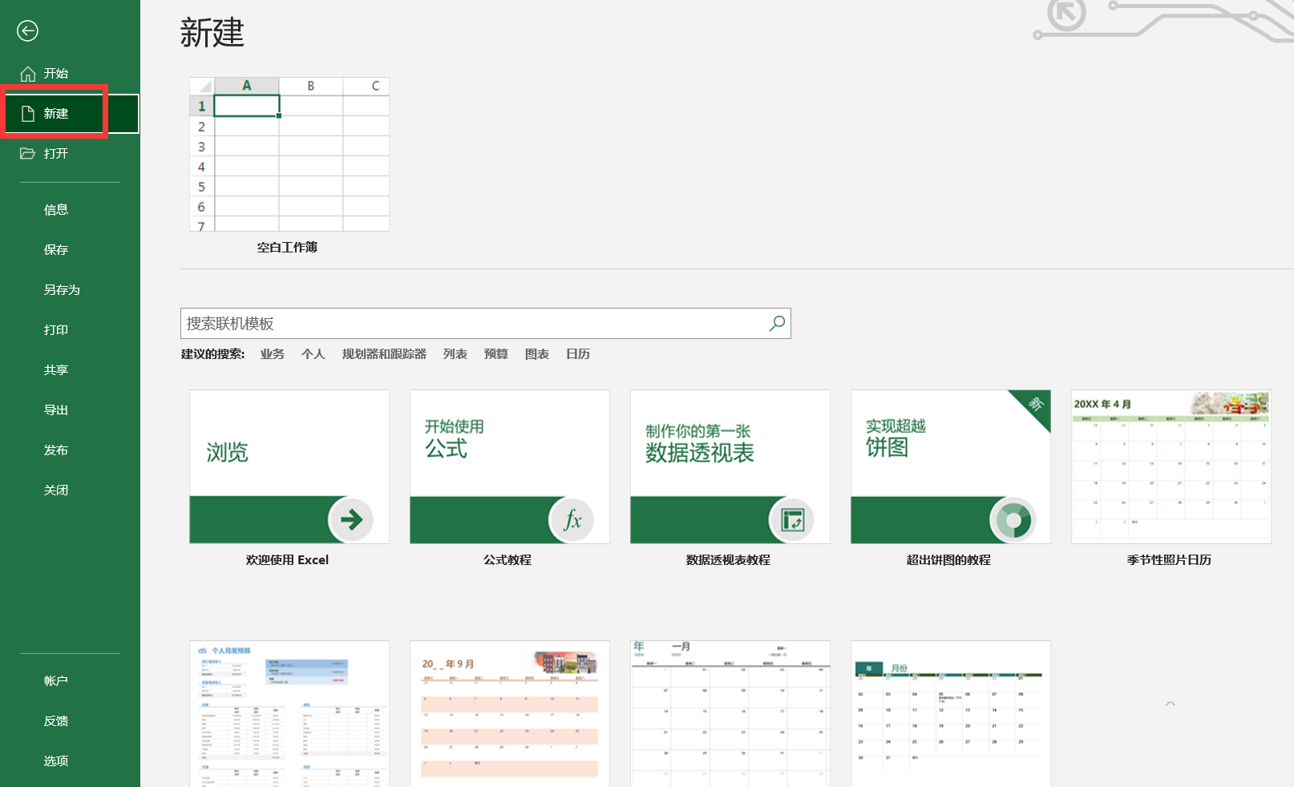Open the 数据透视表教程 template
1294x787 pixels.
730,466
